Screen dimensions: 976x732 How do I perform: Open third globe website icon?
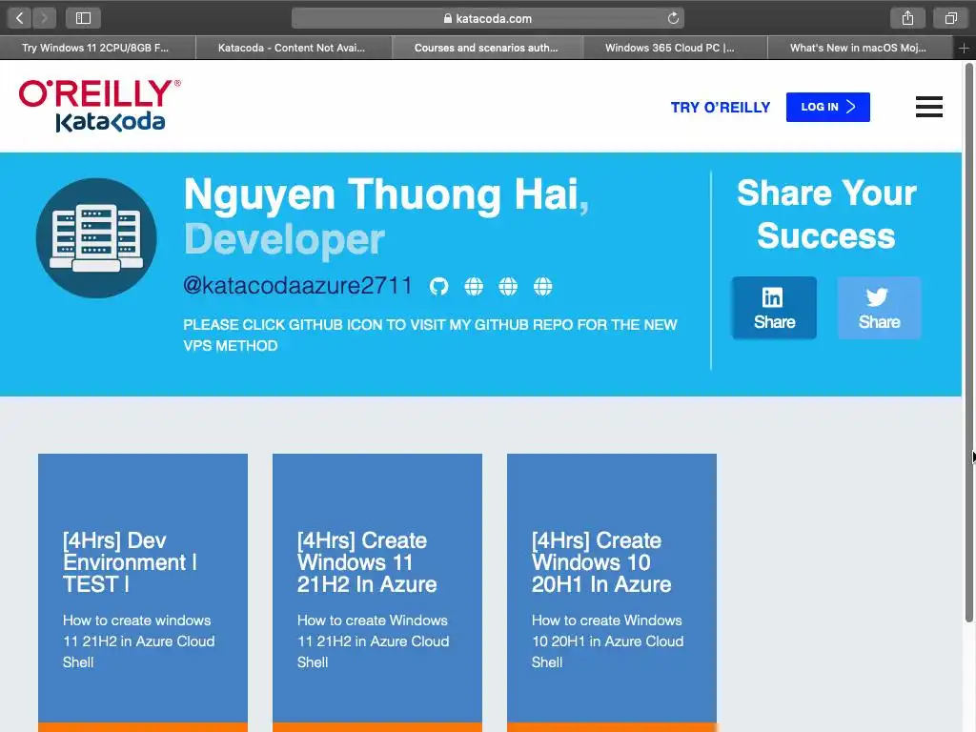[542, 286]
